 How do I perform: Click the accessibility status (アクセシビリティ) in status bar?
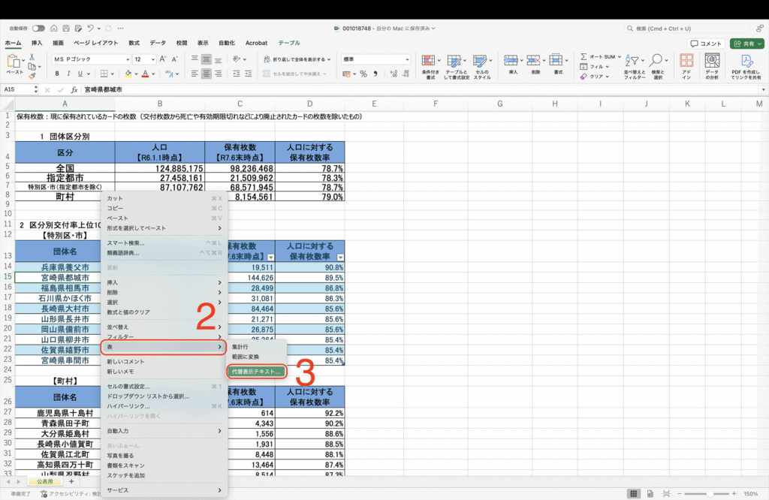coord(71,494)
